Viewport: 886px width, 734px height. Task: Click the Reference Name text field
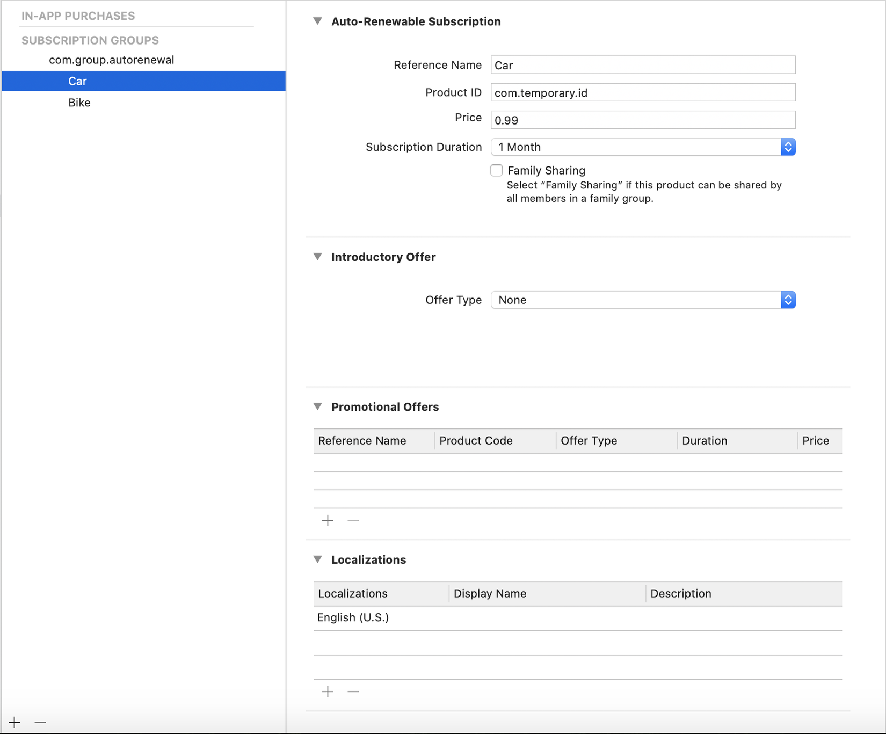(x=642, y=65)
